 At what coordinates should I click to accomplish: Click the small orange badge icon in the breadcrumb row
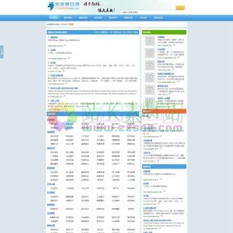71,24
